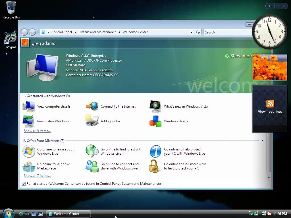The height and width of the screenshot is (218, 291).
Task: Click the Back navigation button
Action: 24,32
